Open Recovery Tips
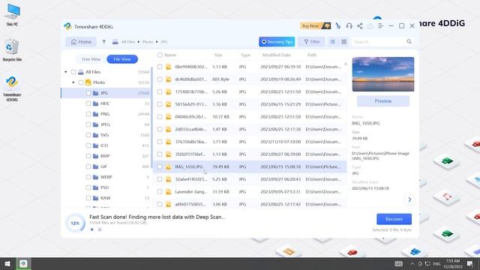480x270 pixels. (277, 42)
